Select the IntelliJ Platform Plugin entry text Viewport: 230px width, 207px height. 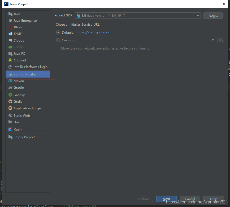point(31,67)
